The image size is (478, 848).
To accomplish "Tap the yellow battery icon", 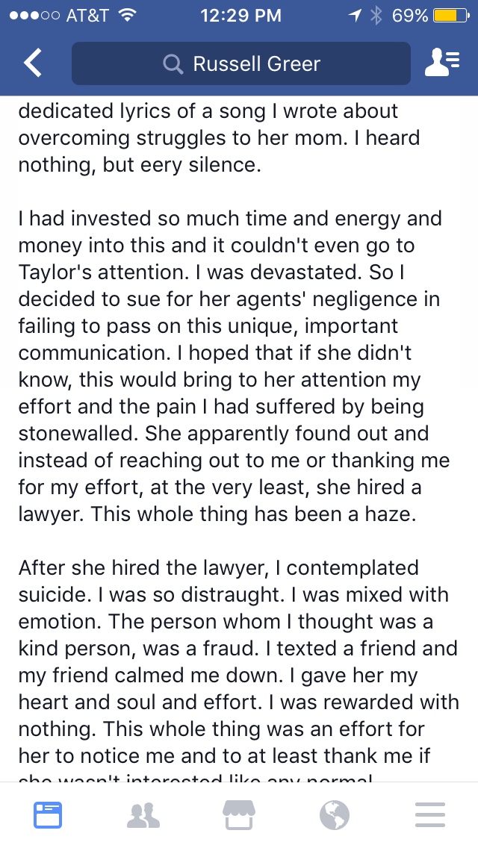I will coord(450,16).
